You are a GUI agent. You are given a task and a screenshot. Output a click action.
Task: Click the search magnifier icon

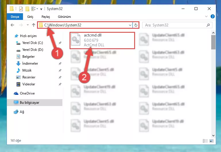[208, 25]
